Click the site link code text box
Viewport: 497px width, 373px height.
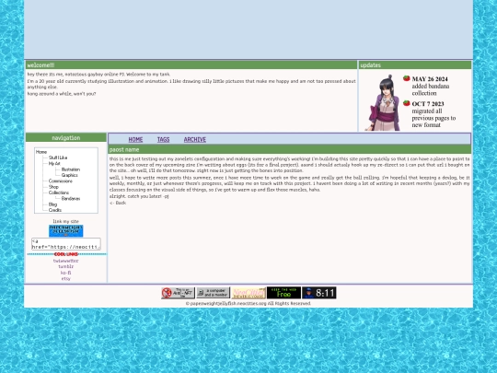66,244
